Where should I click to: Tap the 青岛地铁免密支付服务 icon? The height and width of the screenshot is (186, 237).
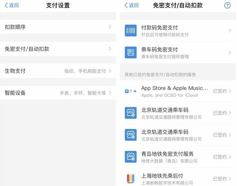[x=131, y=157]
